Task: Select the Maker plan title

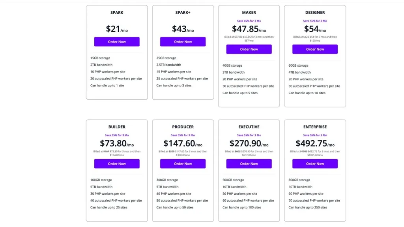Action: pos(249,12)
